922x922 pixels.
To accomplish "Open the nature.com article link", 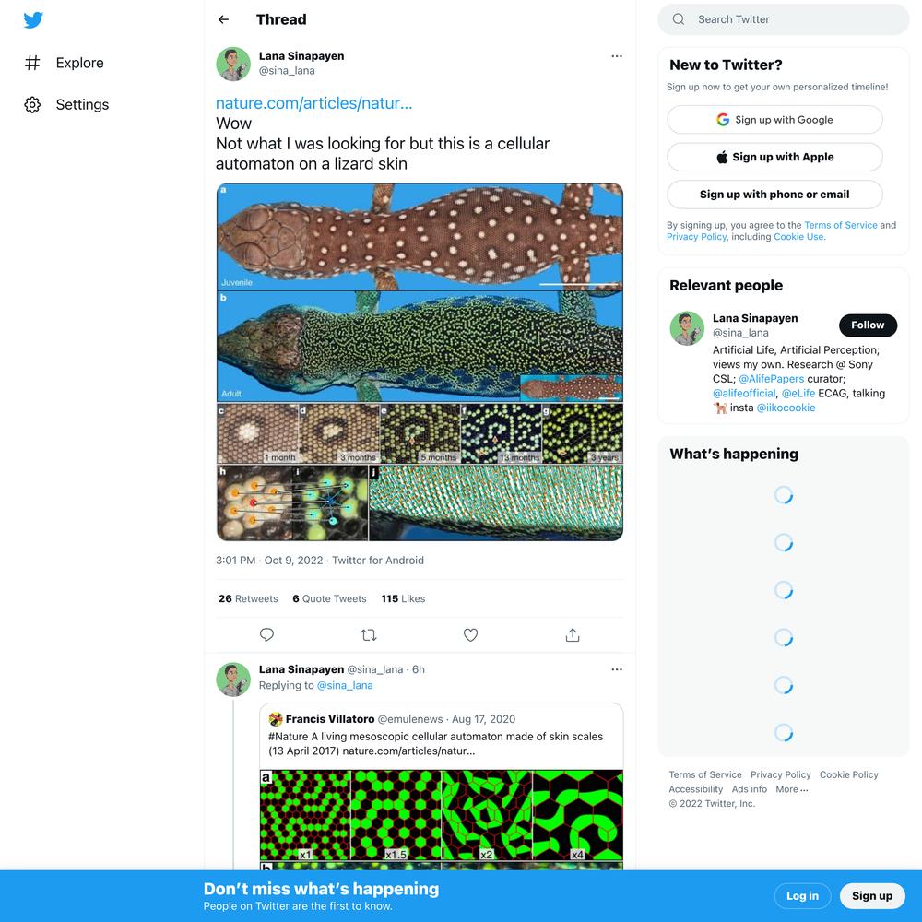I will pos(314,103).
